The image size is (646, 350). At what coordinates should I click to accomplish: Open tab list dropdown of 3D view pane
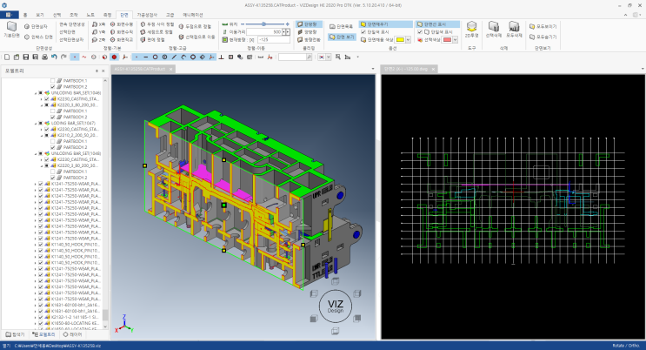point(373,69)
